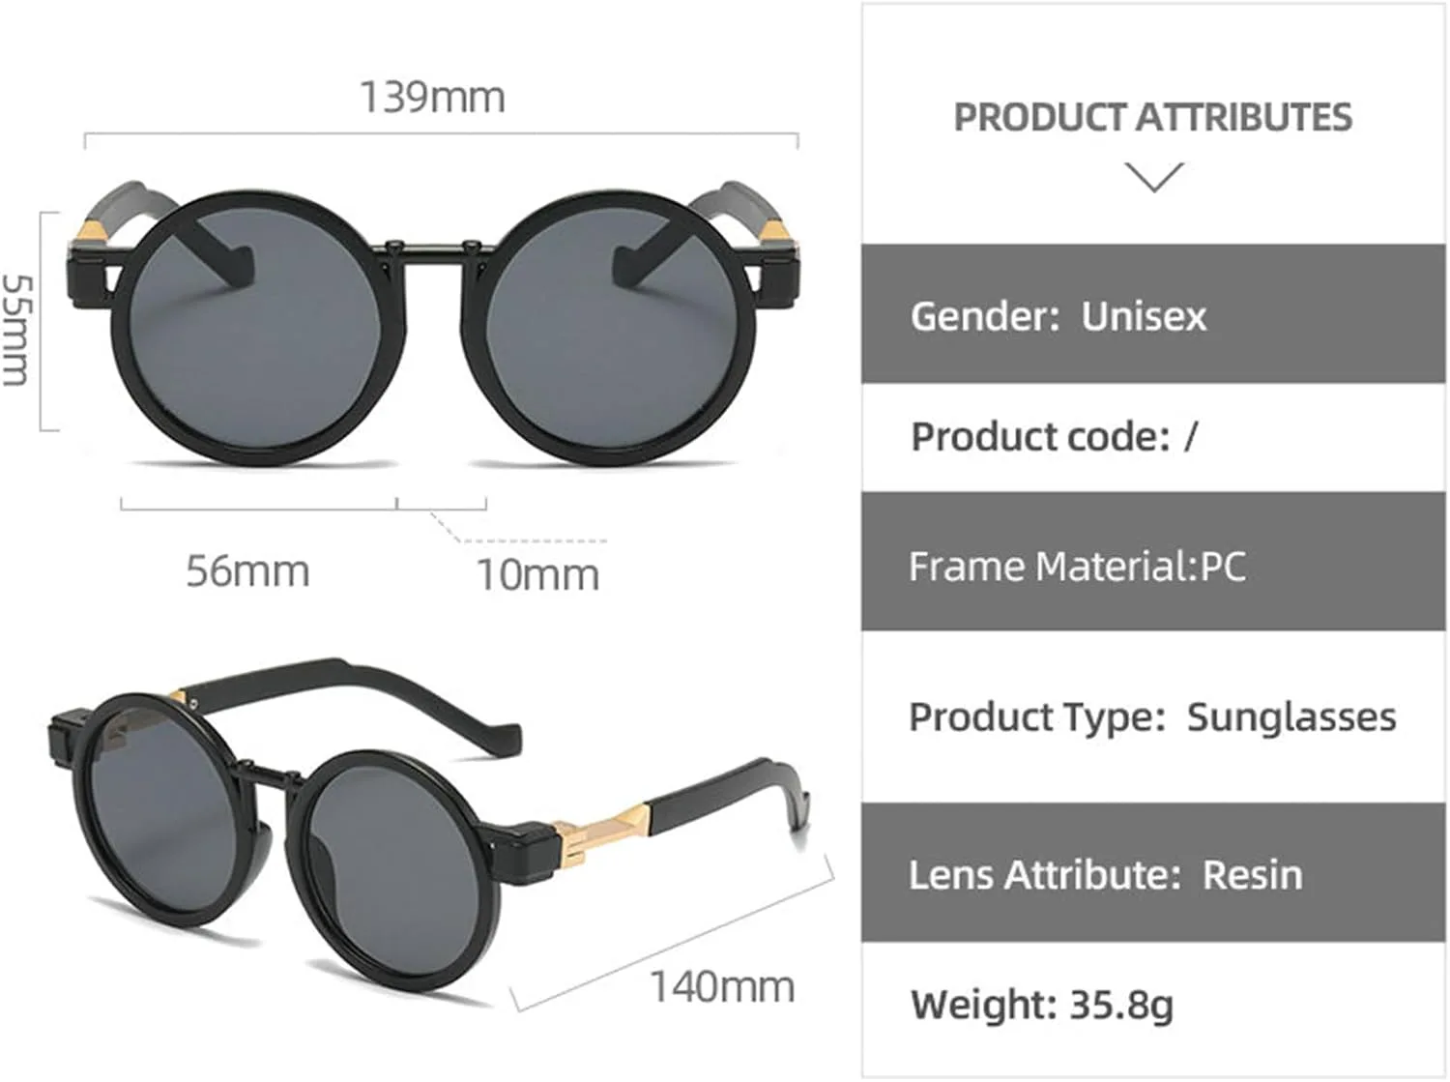Select the Product Type: Sunglasses row
This screenshot has width=1450, height=1082.
pos(1153,716)
